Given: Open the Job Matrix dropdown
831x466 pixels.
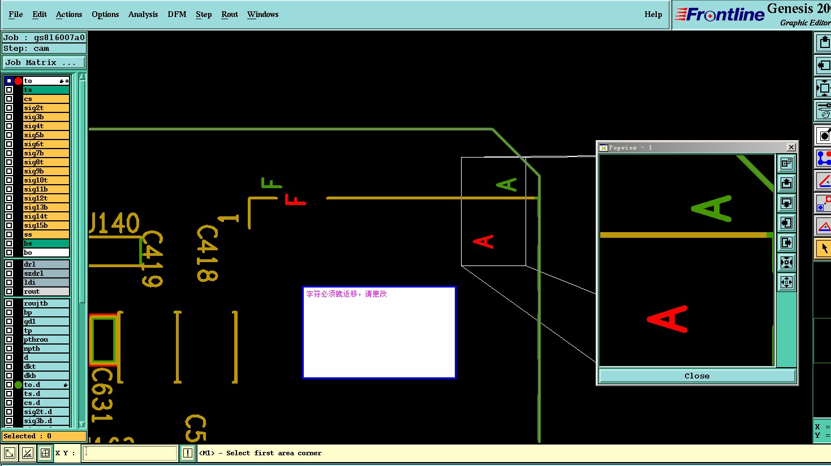Looking at the screenshot, I should click(x=44, y=63).
